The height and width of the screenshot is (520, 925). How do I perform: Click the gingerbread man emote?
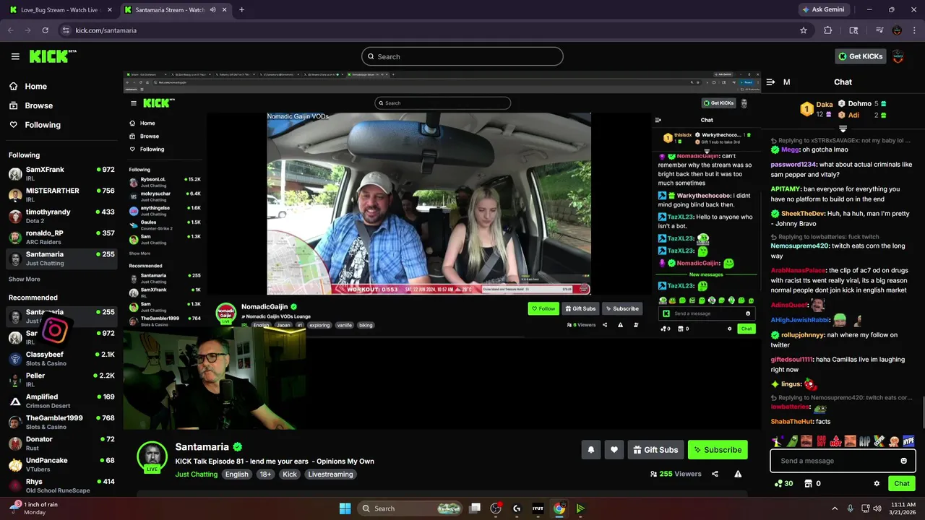[895, 441]
